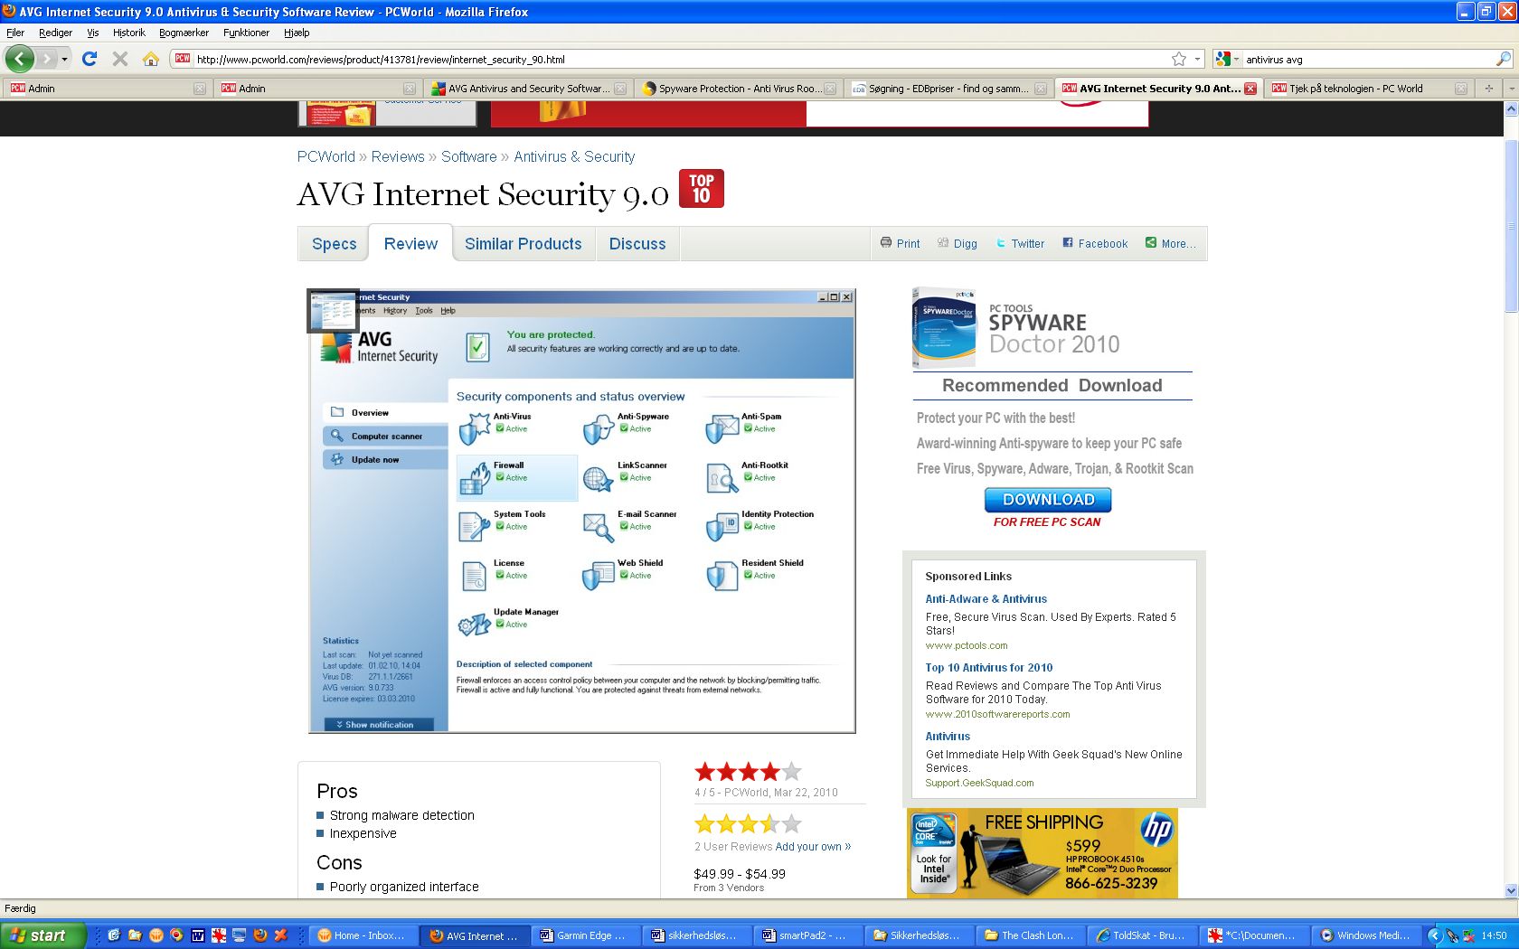Open the Funktioner menu

[x=246, y=33]
